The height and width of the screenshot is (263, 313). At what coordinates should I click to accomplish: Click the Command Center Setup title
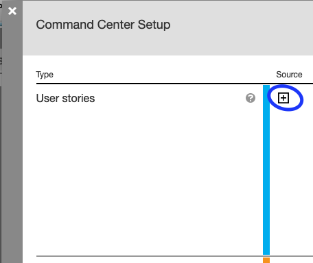[103, 25]
